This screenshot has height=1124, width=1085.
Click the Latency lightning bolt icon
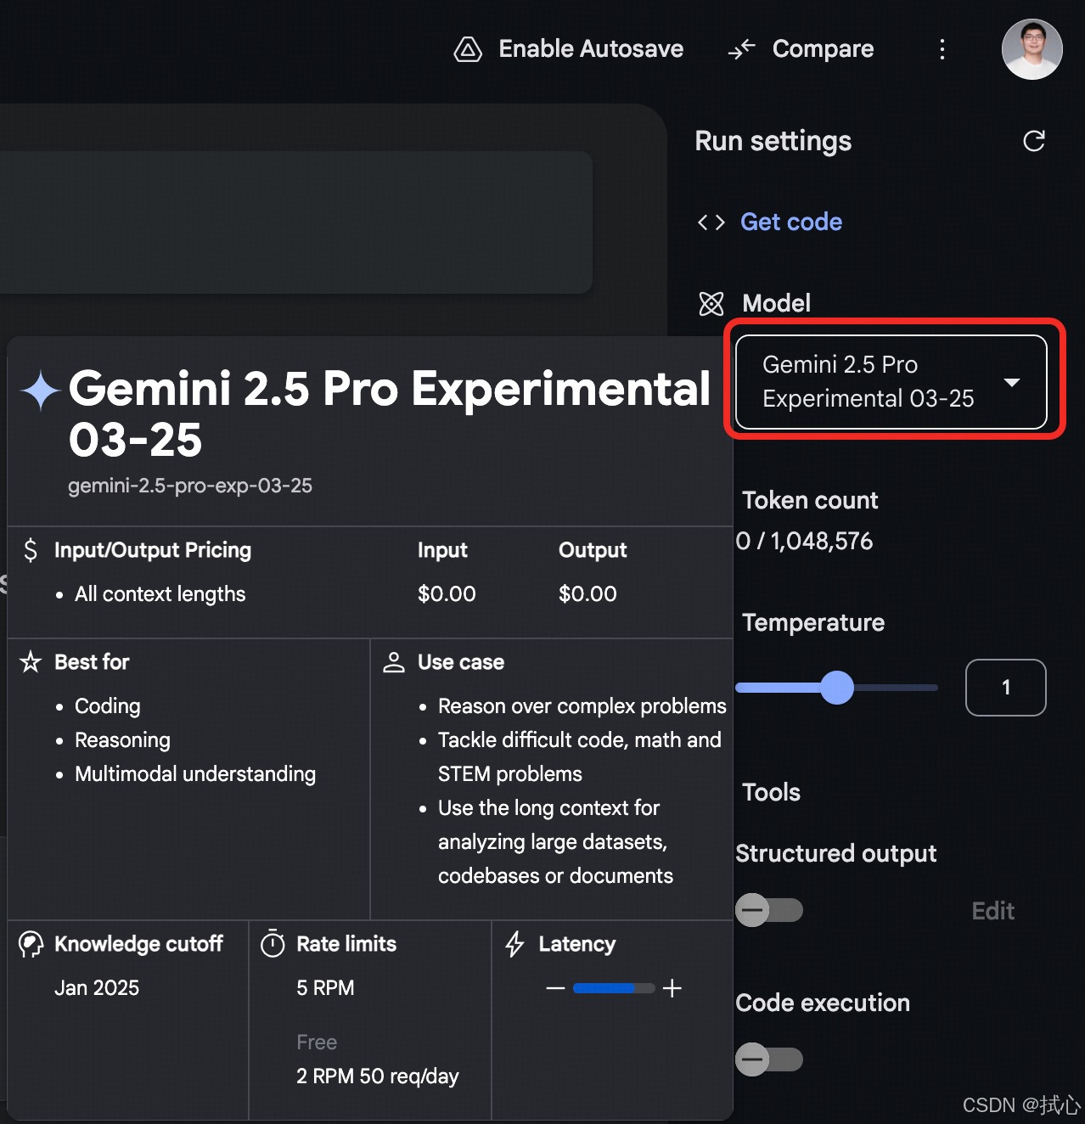point(514,944)
